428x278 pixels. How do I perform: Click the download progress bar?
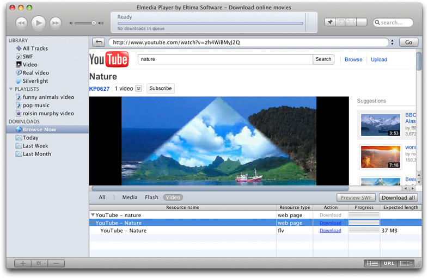point(210,23)
